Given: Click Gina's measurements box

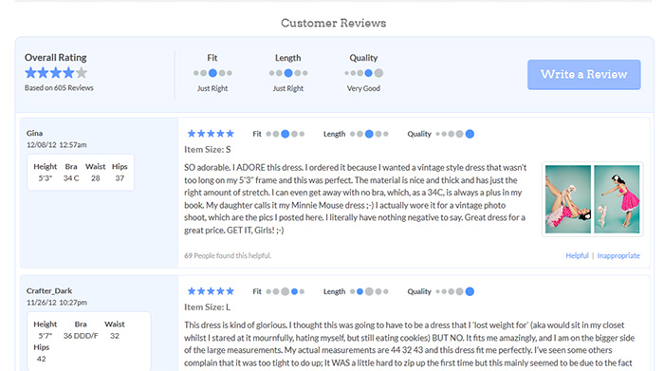Looking at the screenshot, I should (81, 173).
